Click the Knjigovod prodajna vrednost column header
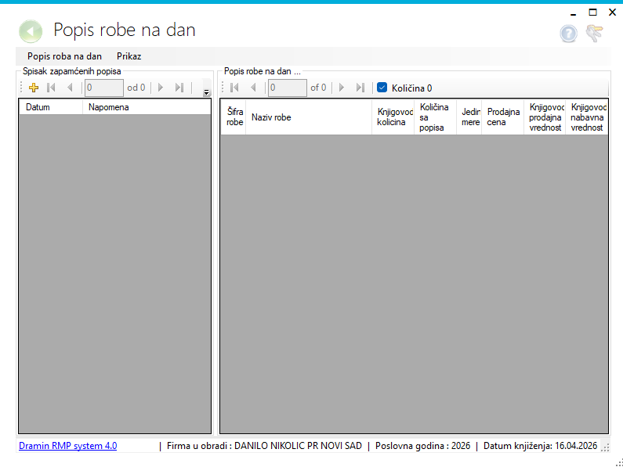623x467 pixels. (x=545, y=117)
